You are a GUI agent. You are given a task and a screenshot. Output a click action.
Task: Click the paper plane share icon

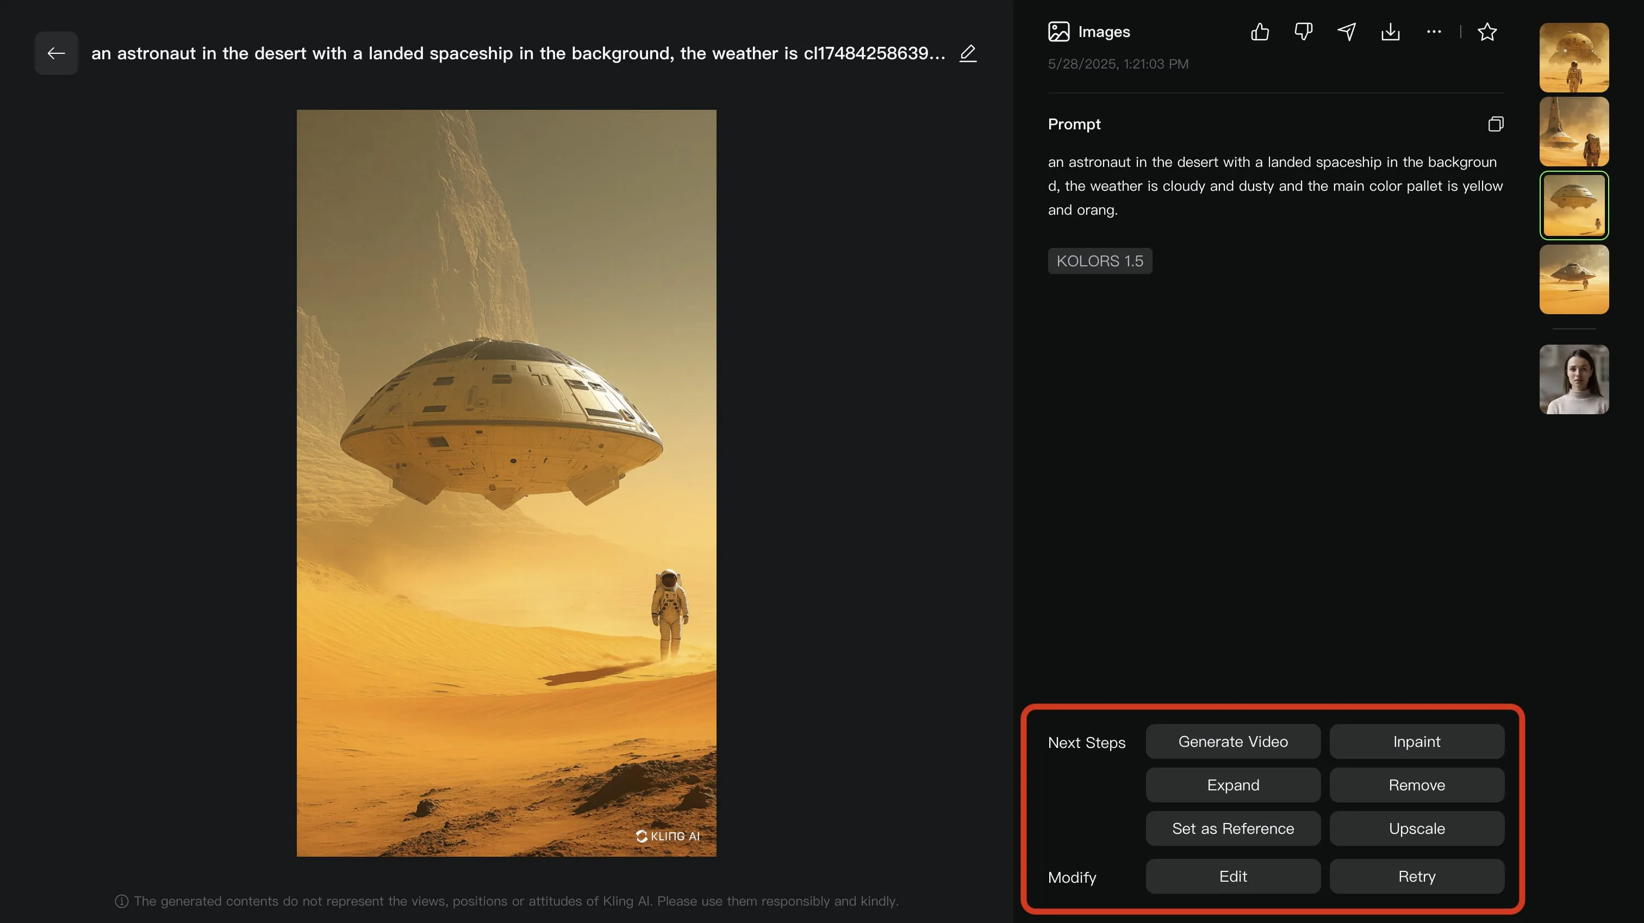[1347, 32]
